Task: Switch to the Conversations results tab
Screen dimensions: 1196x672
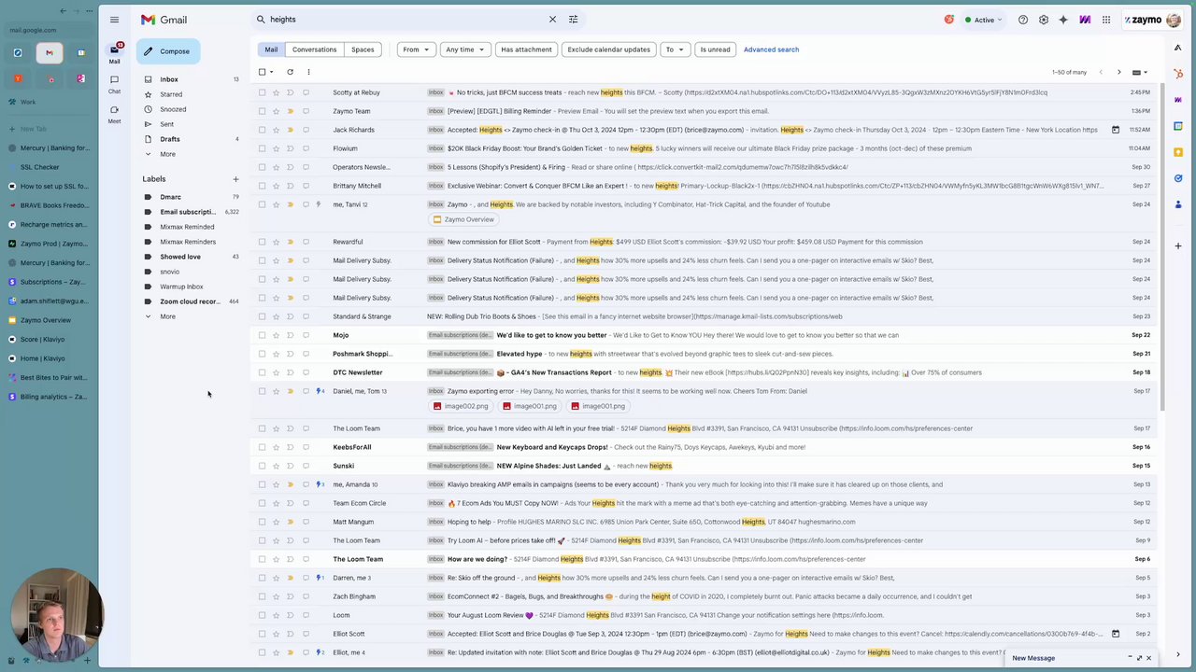Action: 314,49
